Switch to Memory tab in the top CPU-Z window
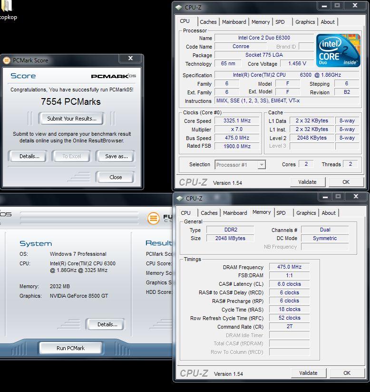Image resolution: width=370 pixels, height=392 pixels. point(261,22)
